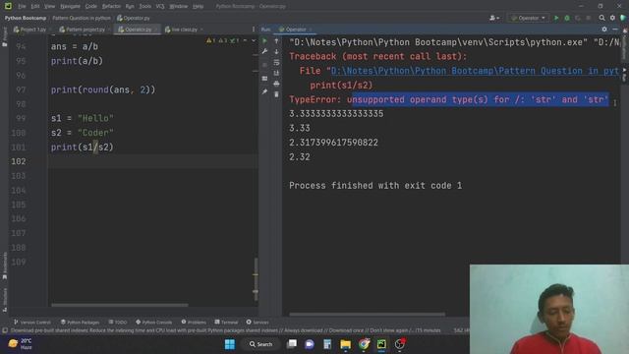Click the taskbar Search box
Screen dimensions: 629x354
260,344
